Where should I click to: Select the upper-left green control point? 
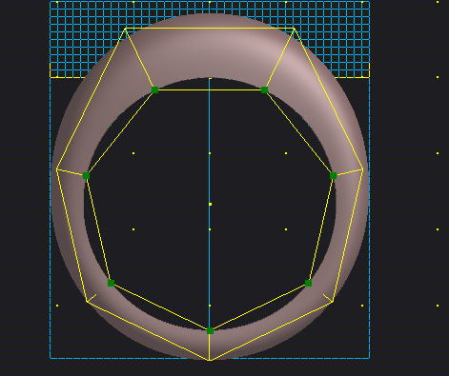(154, 90)
